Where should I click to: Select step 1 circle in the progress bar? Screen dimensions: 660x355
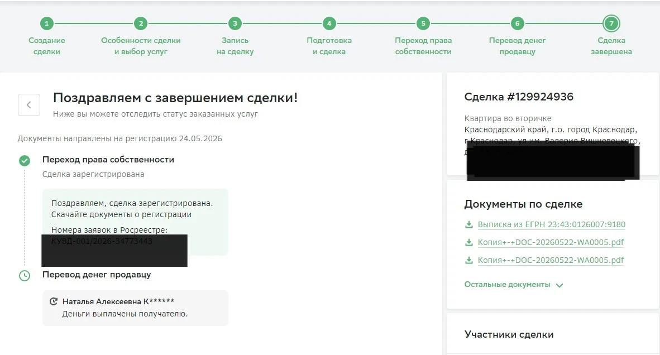point(47,23)
